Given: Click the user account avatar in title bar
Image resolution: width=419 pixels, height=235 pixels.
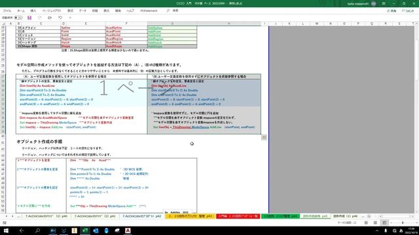Looking at the screenshot, I should 374,4.
